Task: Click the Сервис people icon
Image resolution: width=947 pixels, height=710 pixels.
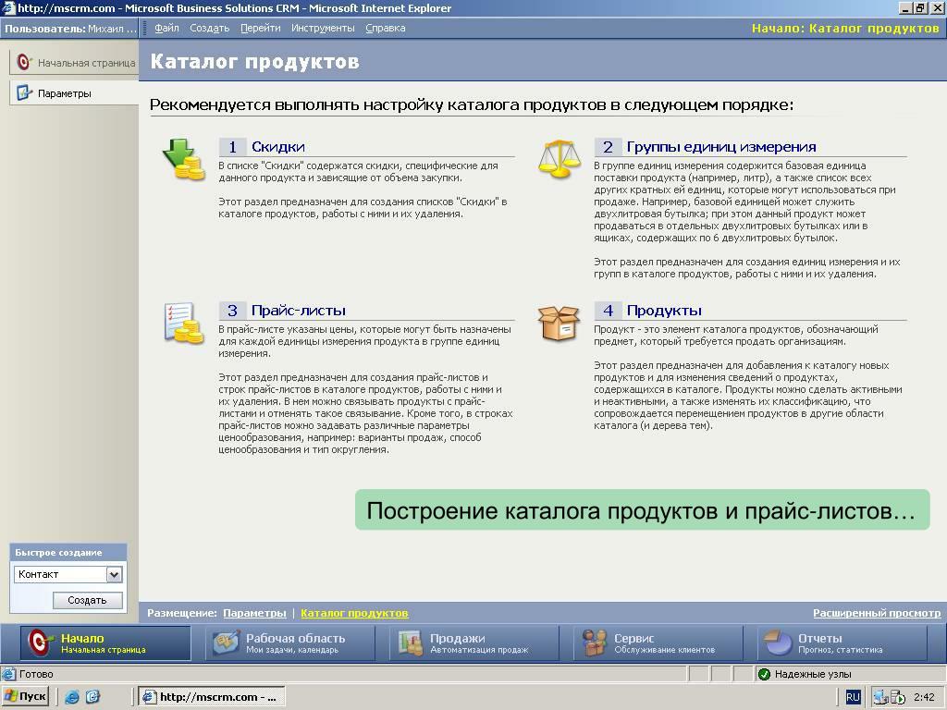Action: click(x=595, y=643)
